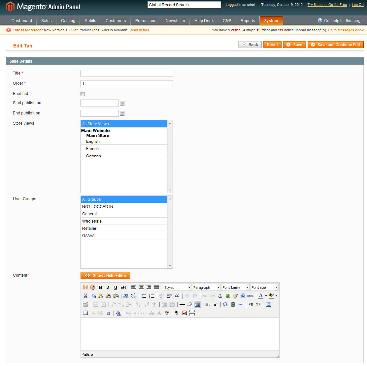Toggle fullscreen editing mode
The height and width of the screenshot is (366, 367).
tap(268, 304)
